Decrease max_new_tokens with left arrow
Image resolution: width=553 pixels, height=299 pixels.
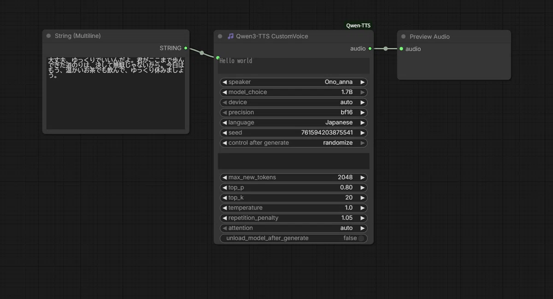pyautogui.click(x=224, y=177)
